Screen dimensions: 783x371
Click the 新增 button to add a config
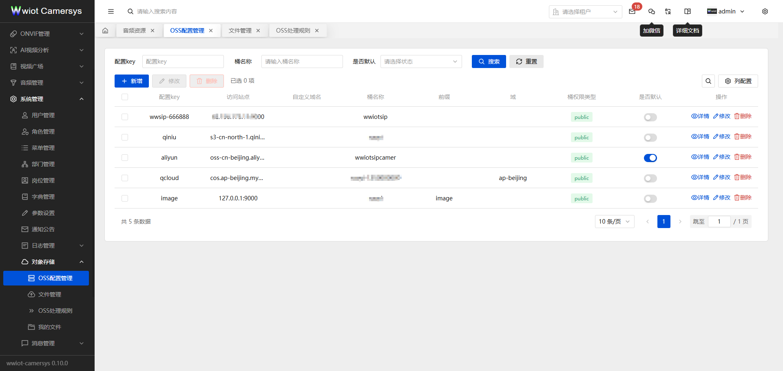coord(131,81)
